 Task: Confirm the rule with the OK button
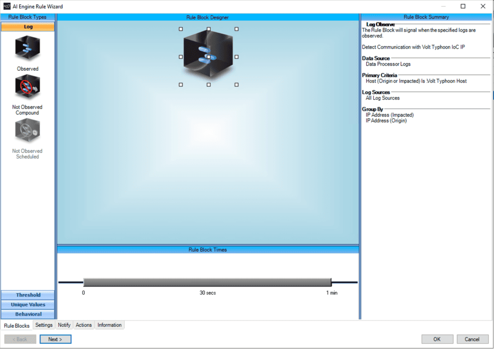point(437,339)
